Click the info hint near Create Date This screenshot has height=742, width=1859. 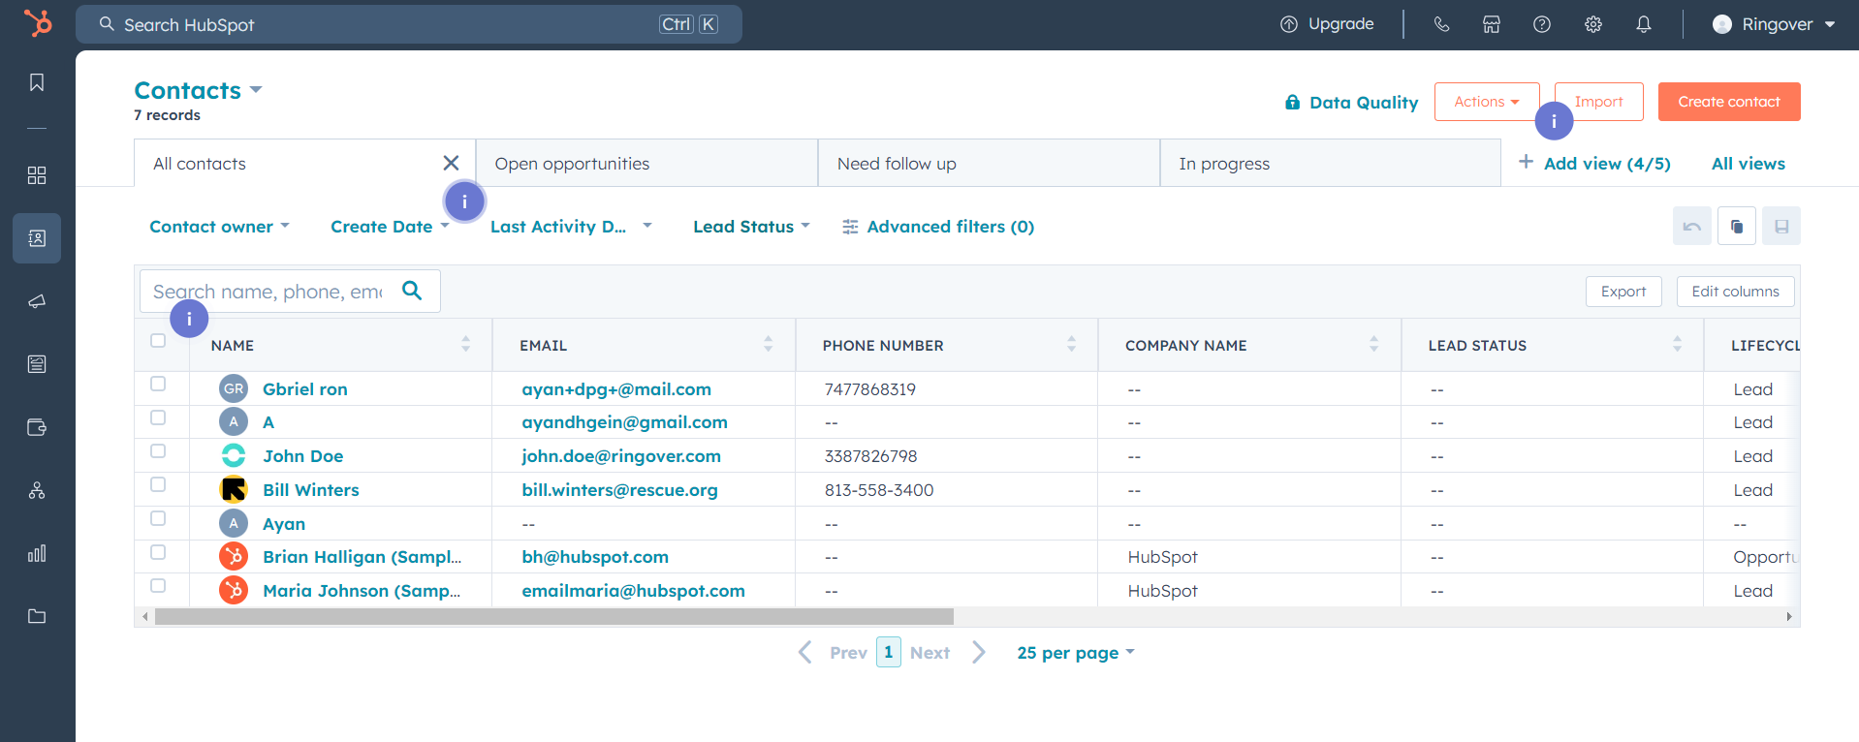[x=464, y=201]
